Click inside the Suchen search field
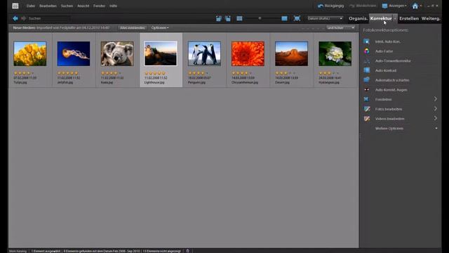 tap(48, 18)
